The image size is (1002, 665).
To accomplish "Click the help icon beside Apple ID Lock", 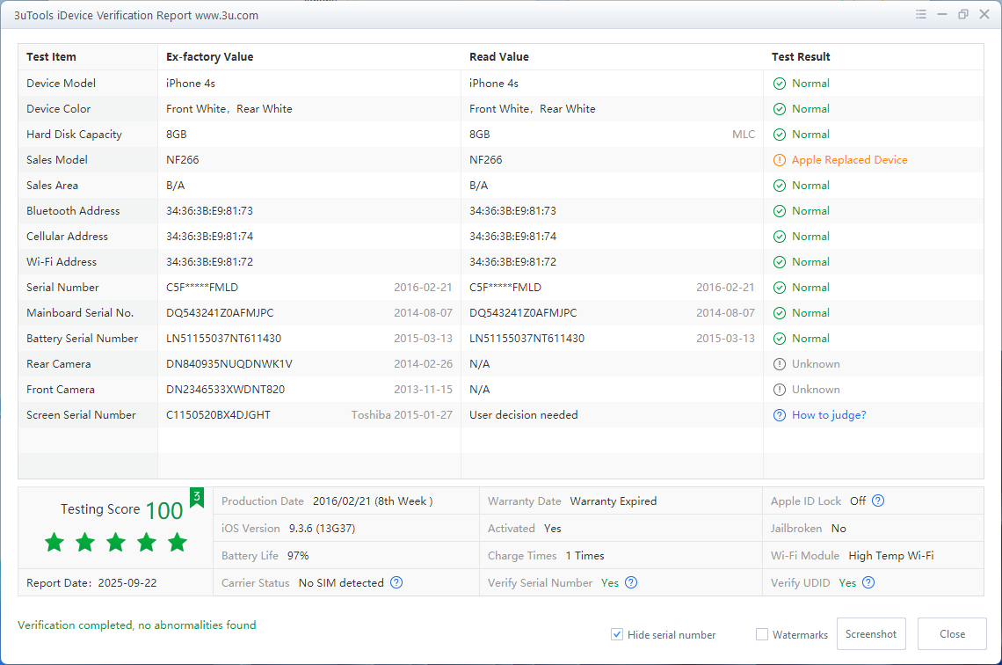I will [878, 501].
